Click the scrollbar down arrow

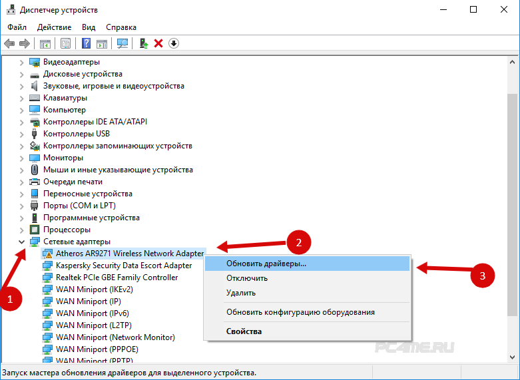[512, 357]
